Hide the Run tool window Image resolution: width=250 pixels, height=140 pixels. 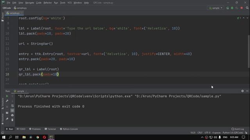pyautogui.click(x=247, y=91)
